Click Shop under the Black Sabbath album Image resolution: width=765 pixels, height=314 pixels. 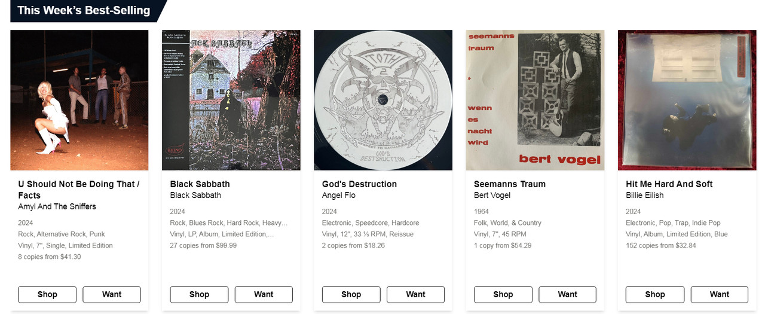click(x=199, y=294)
